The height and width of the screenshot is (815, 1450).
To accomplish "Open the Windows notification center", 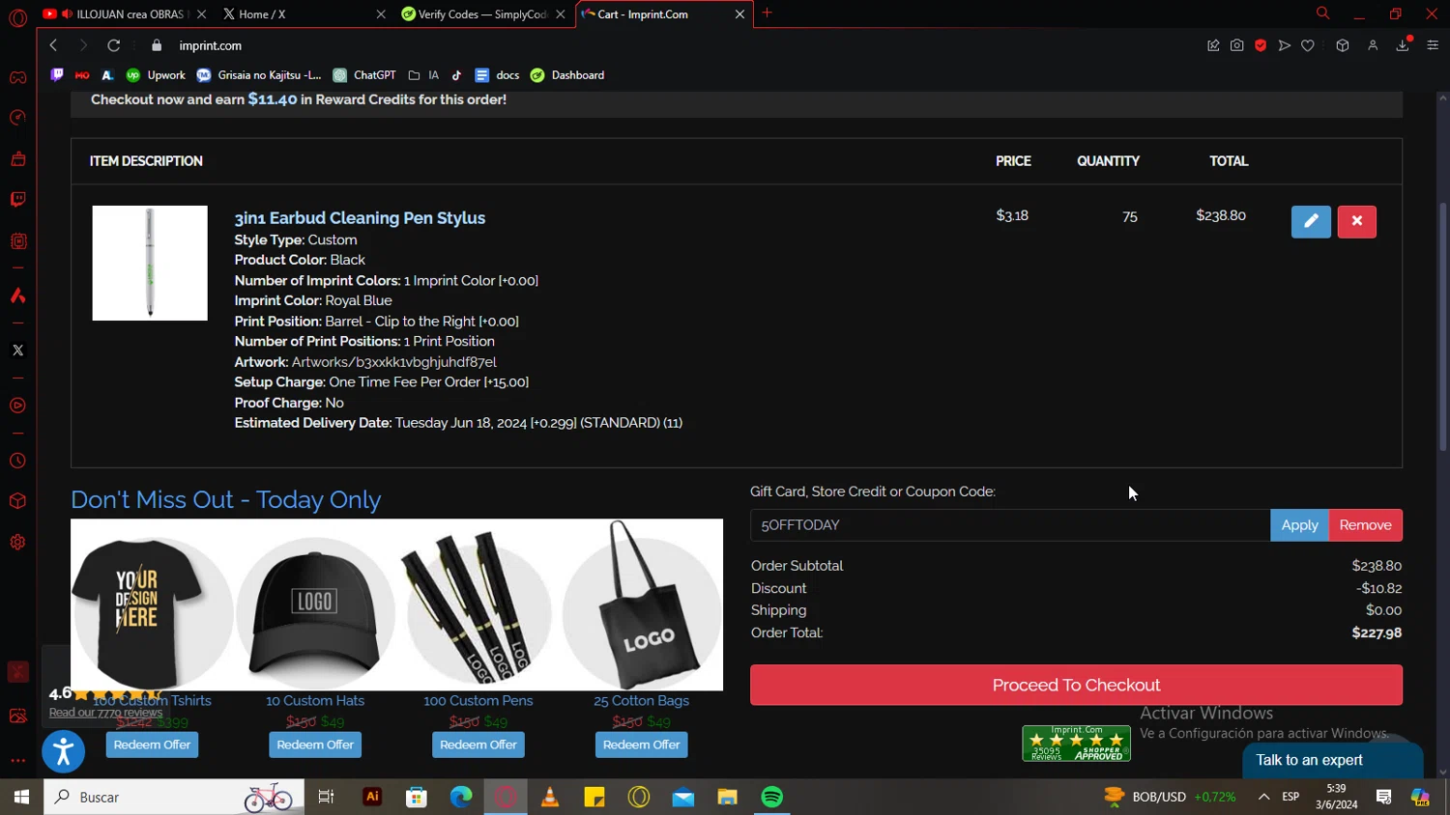I will point(1383,797).
